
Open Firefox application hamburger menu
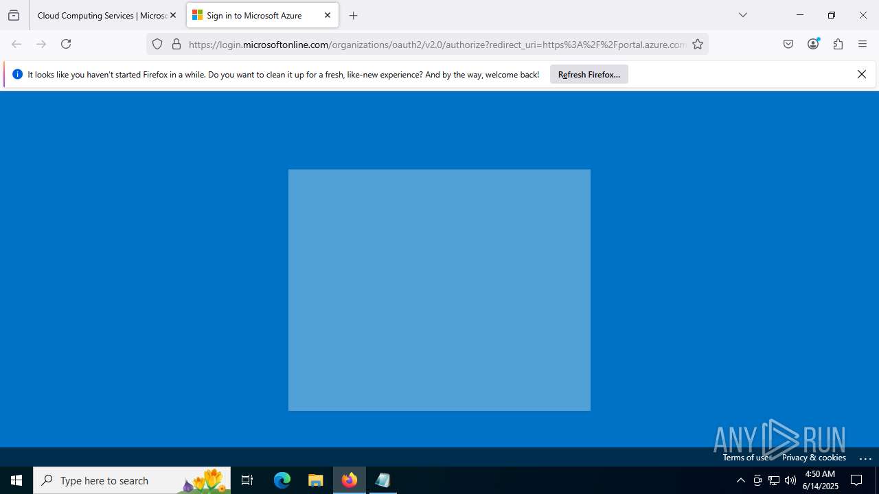863,44
